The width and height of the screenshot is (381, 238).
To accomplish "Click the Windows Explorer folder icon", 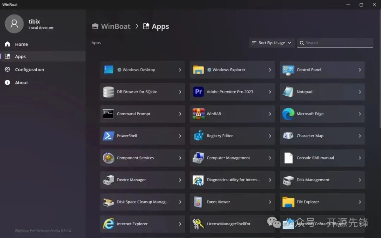I will 198,70.
